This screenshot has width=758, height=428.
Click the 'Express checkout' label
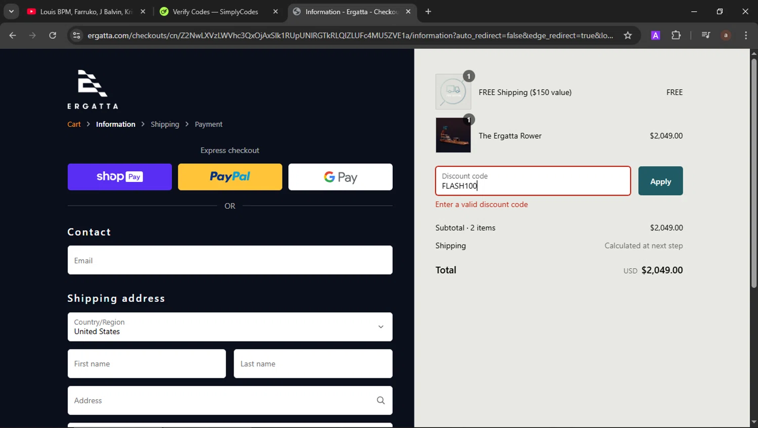coord(230,151)
